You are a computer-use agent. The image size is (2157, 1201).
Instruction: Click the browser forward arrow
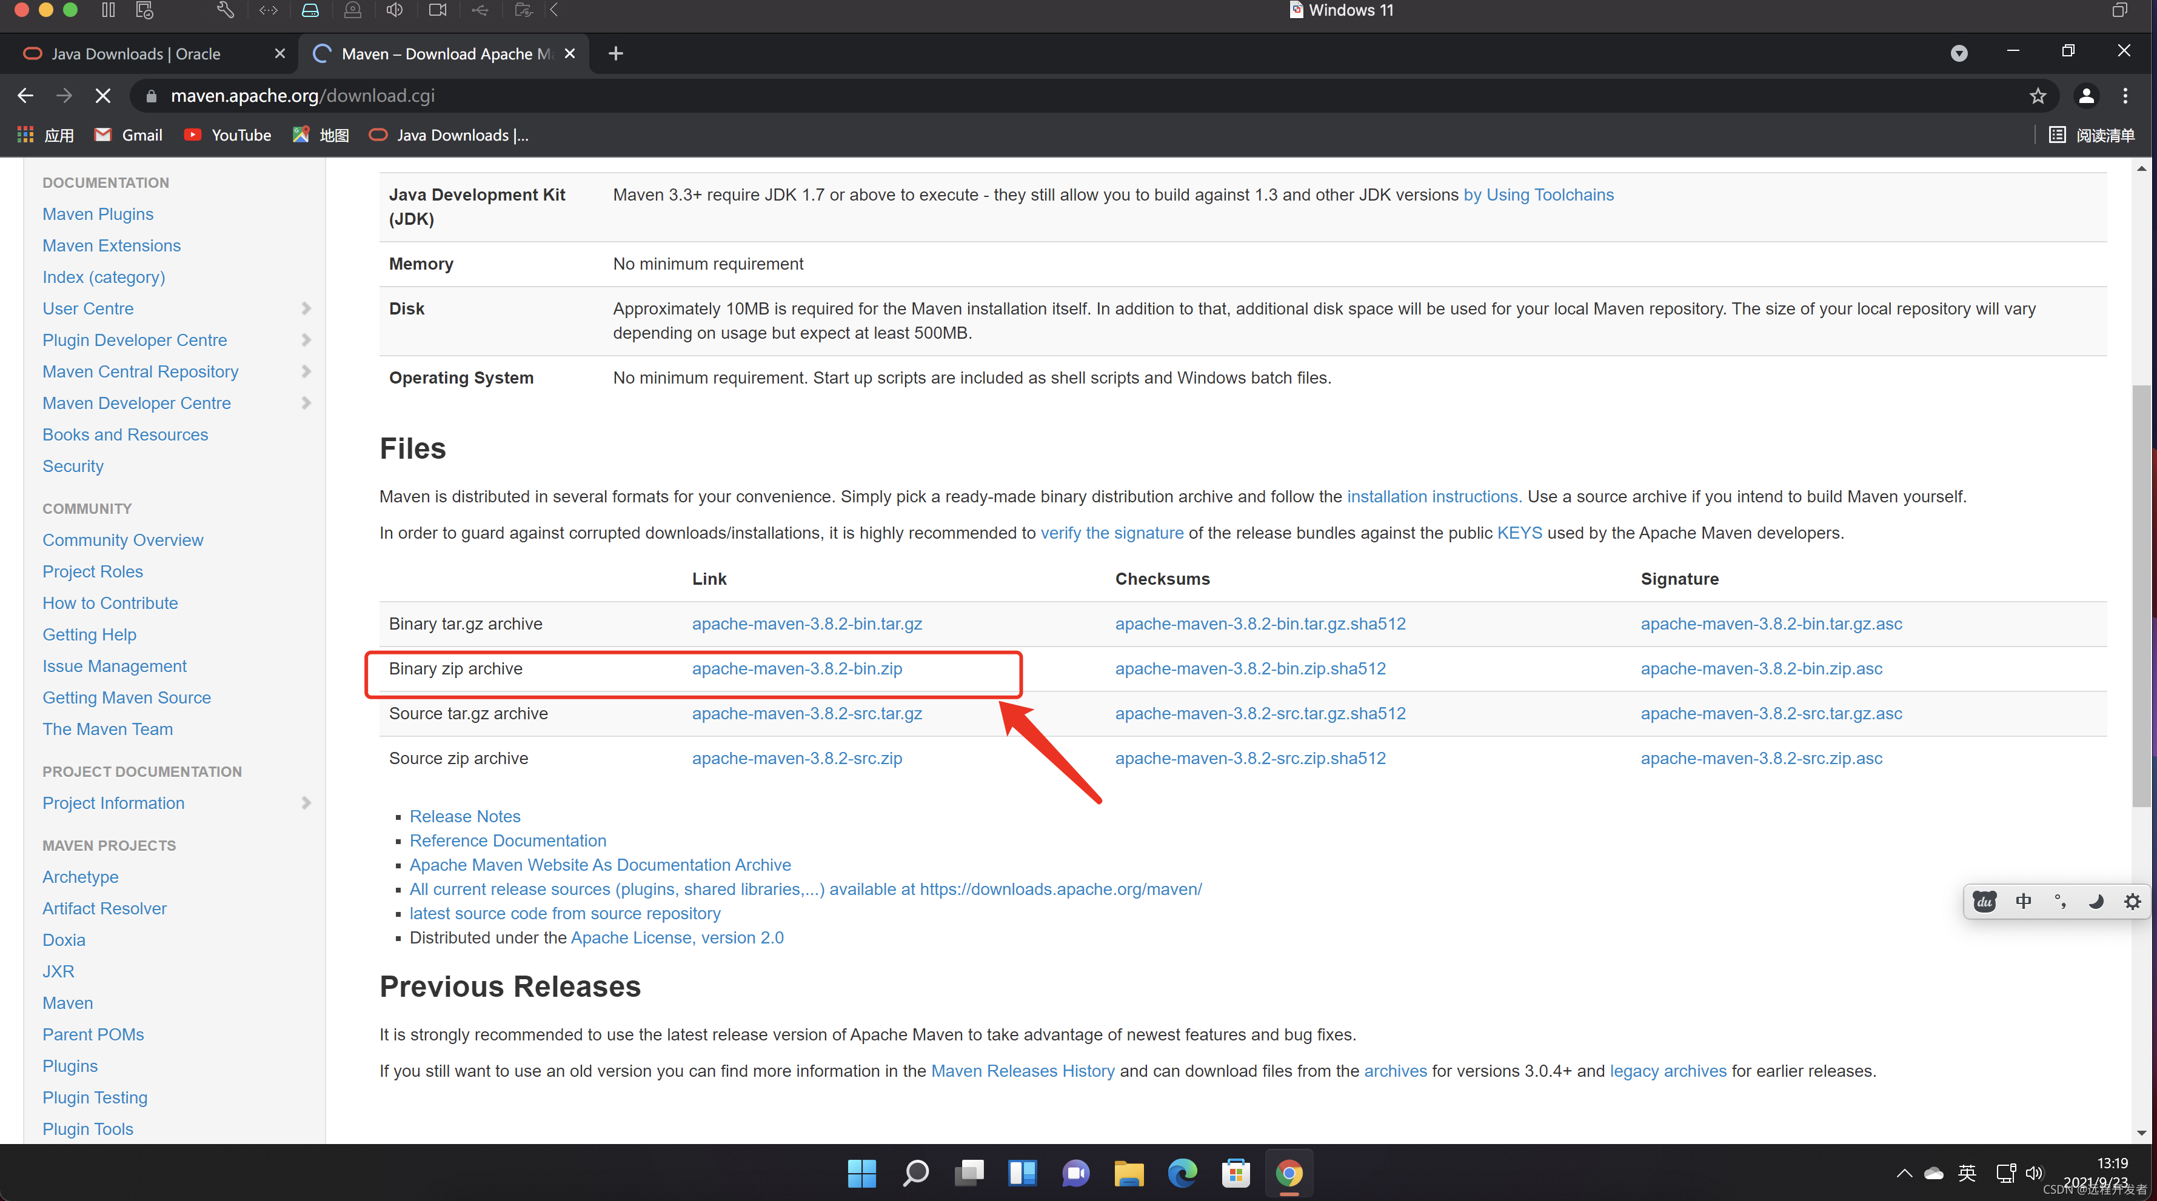tap(64, 95)
